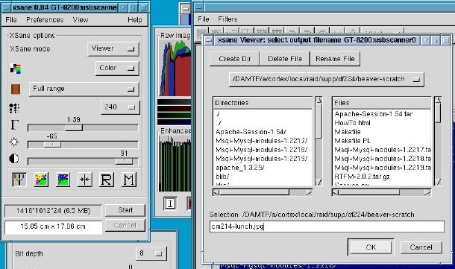Click the auto-enhancement colorful icon
The width and height of the screenshot is (455, 269).
(x=41, y=179)
